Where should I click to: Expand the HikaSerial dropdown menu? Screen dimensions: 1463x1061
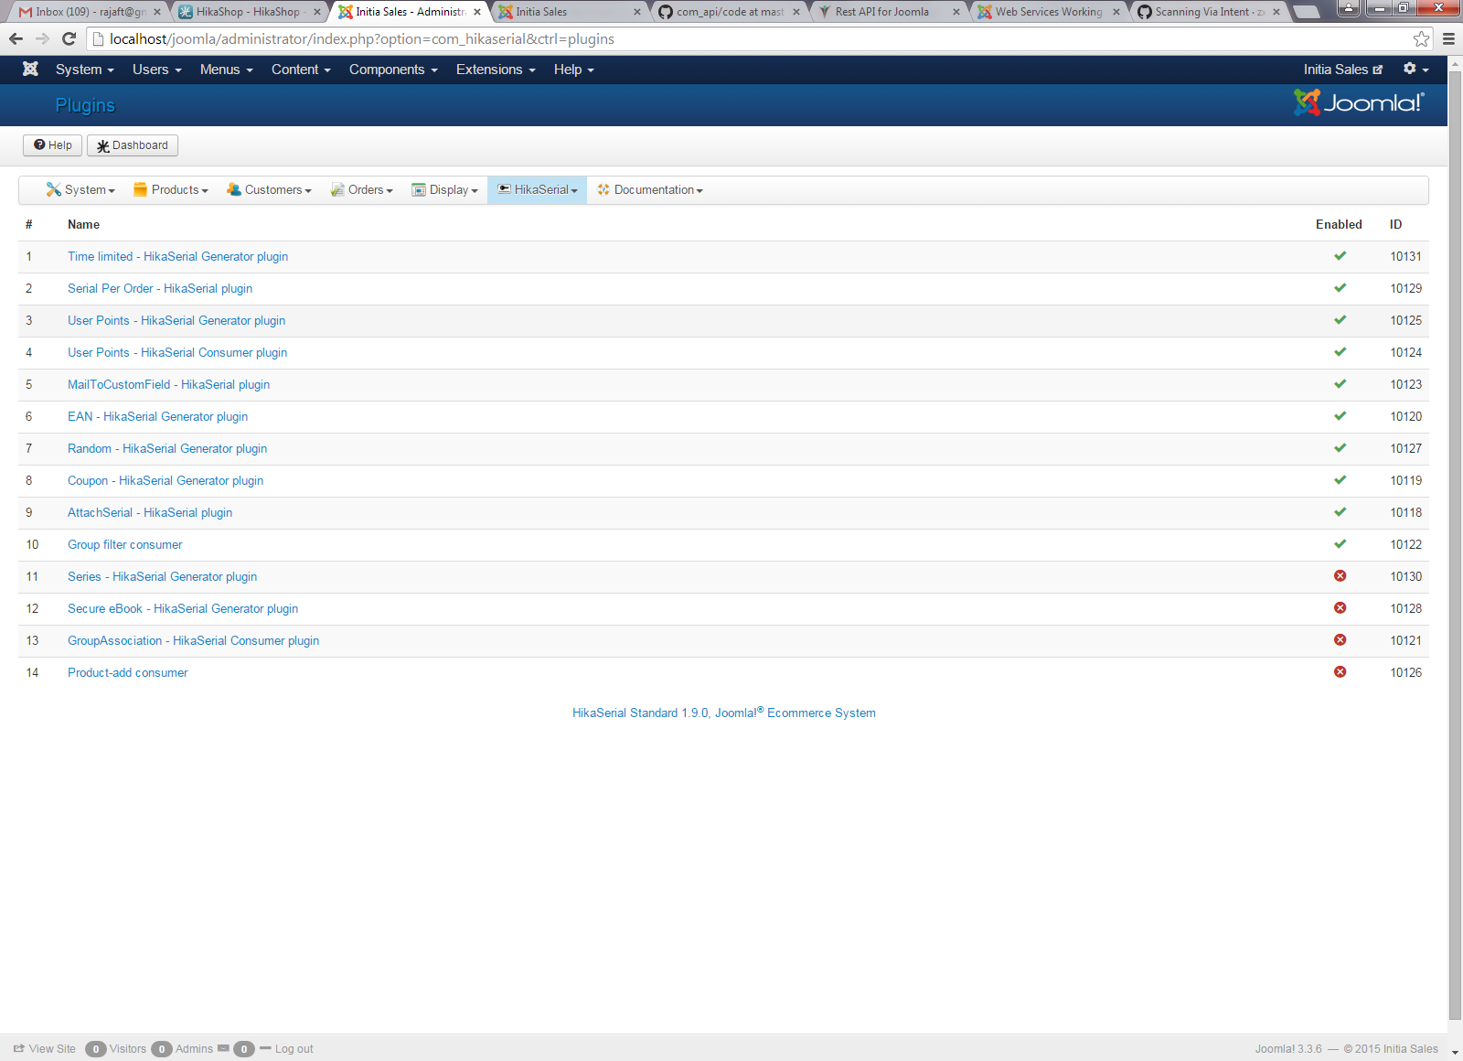point(538,190)
